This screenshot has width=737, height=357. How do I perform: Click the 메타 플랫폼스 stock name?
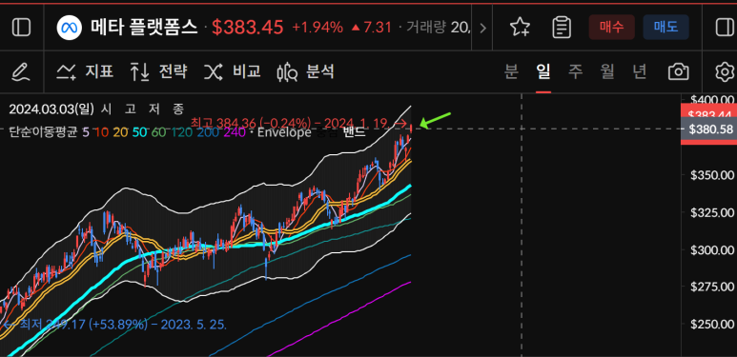144,28
